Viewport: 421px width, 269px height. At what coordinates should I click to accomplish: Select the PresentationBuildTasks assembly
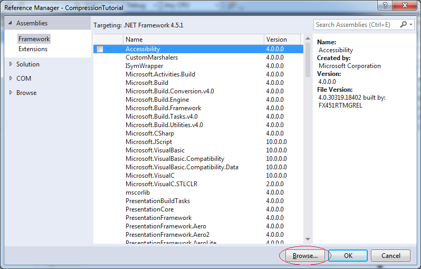coord(198,201)
